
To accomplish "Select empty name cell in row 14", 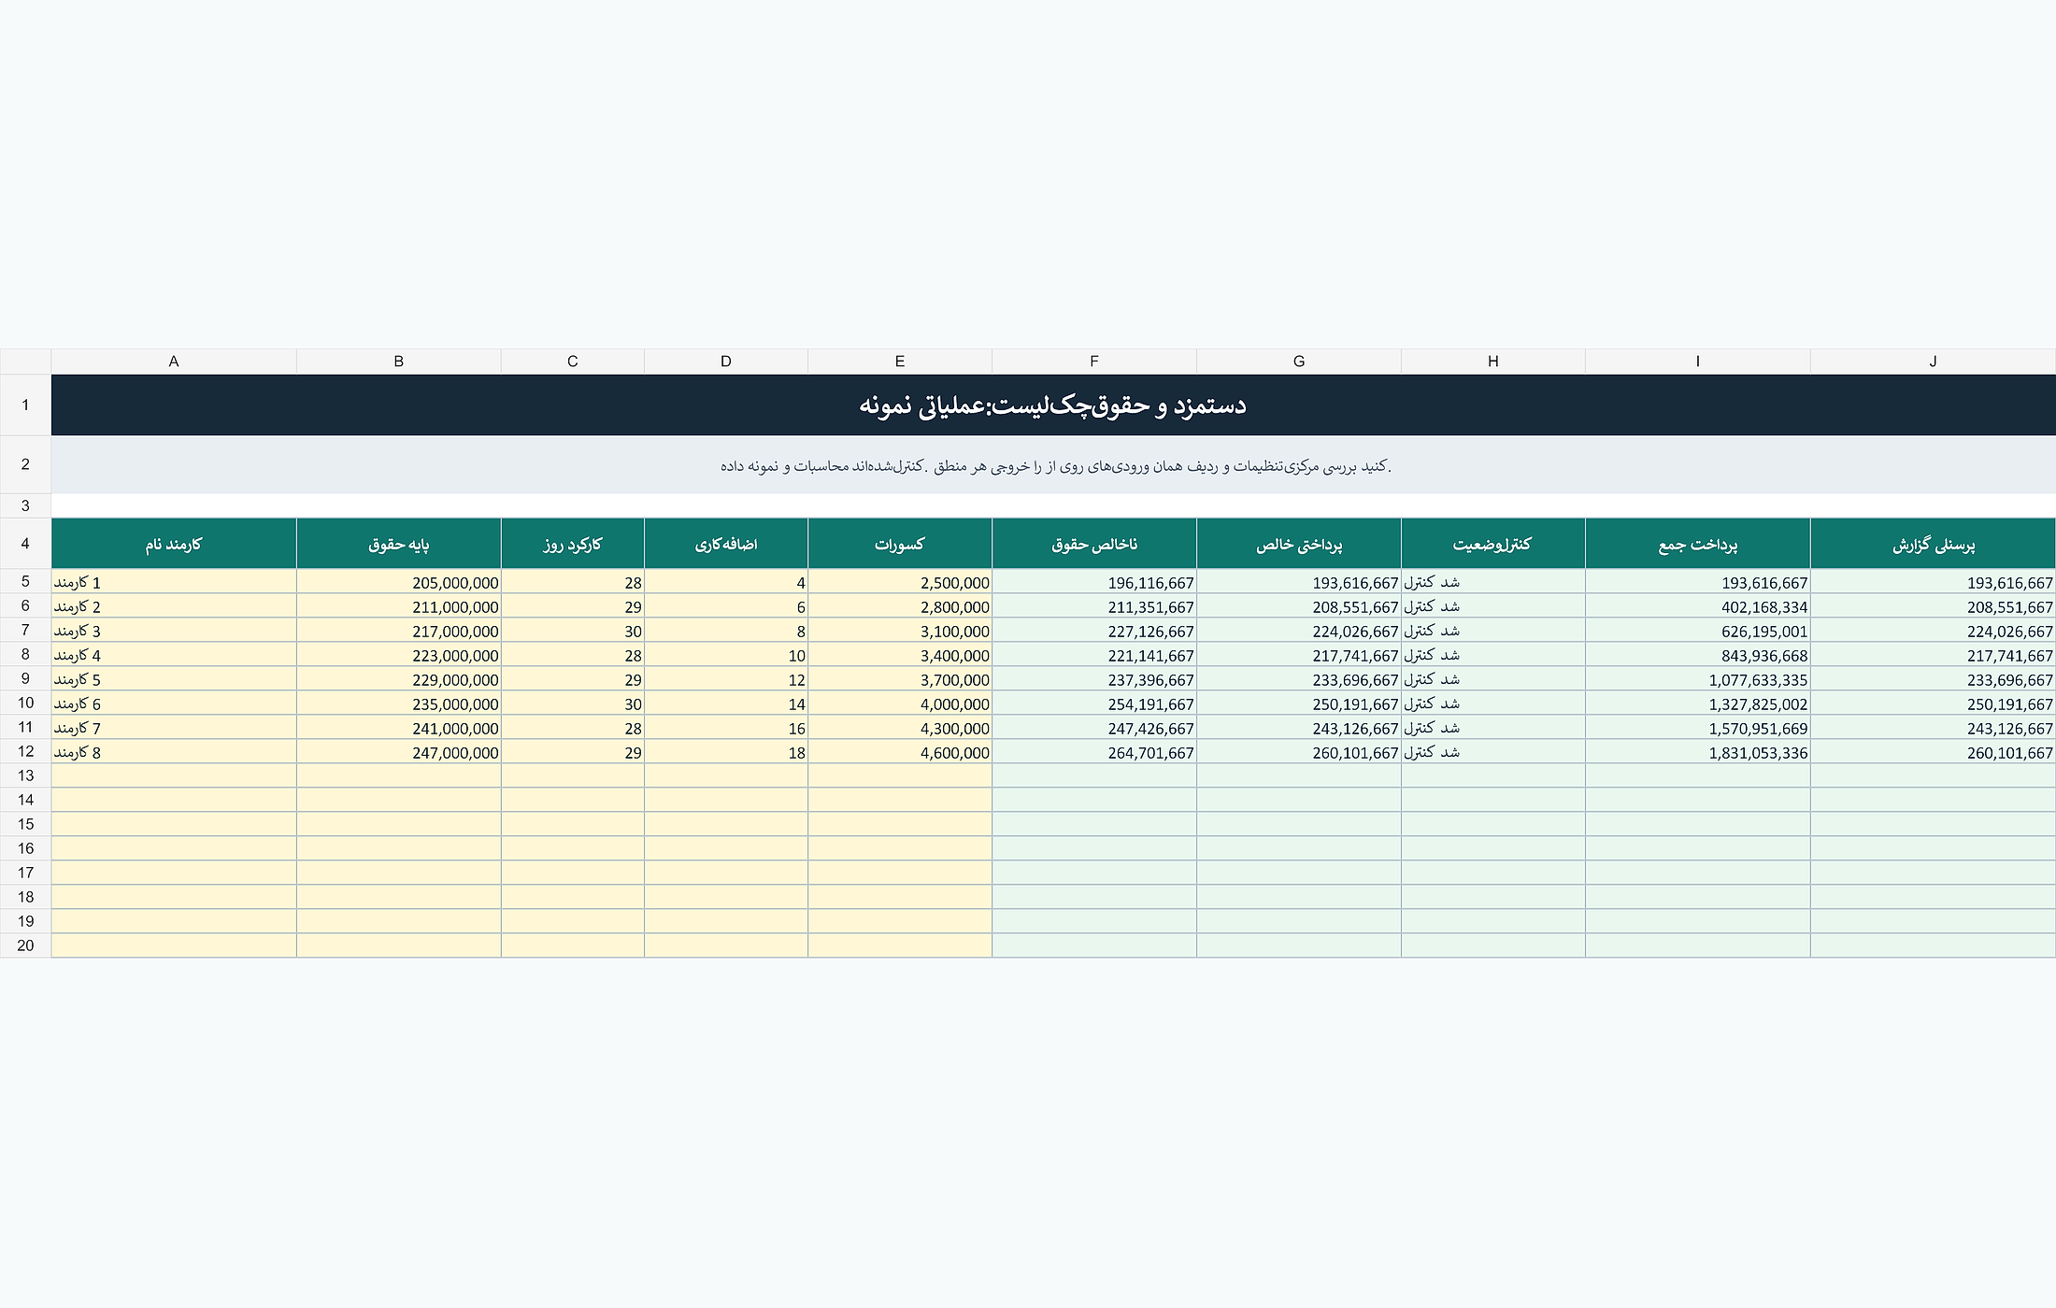I will (174, 800).
